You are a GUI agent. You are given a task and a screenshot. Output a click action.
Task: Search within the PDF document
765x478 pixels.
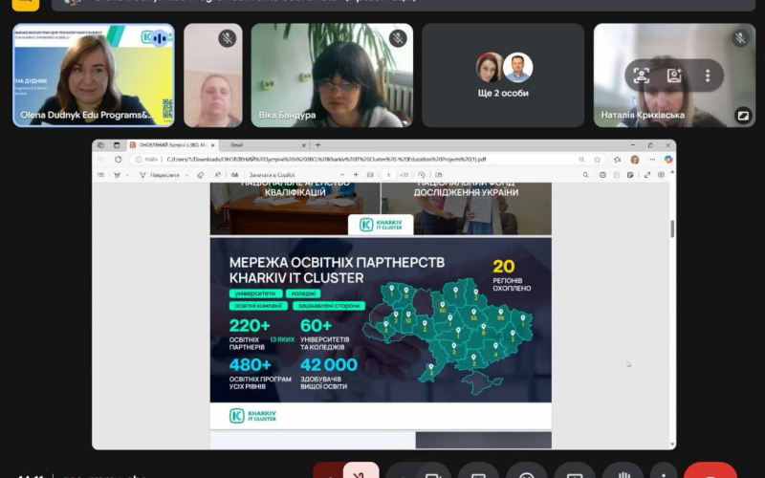click(585, 175)
